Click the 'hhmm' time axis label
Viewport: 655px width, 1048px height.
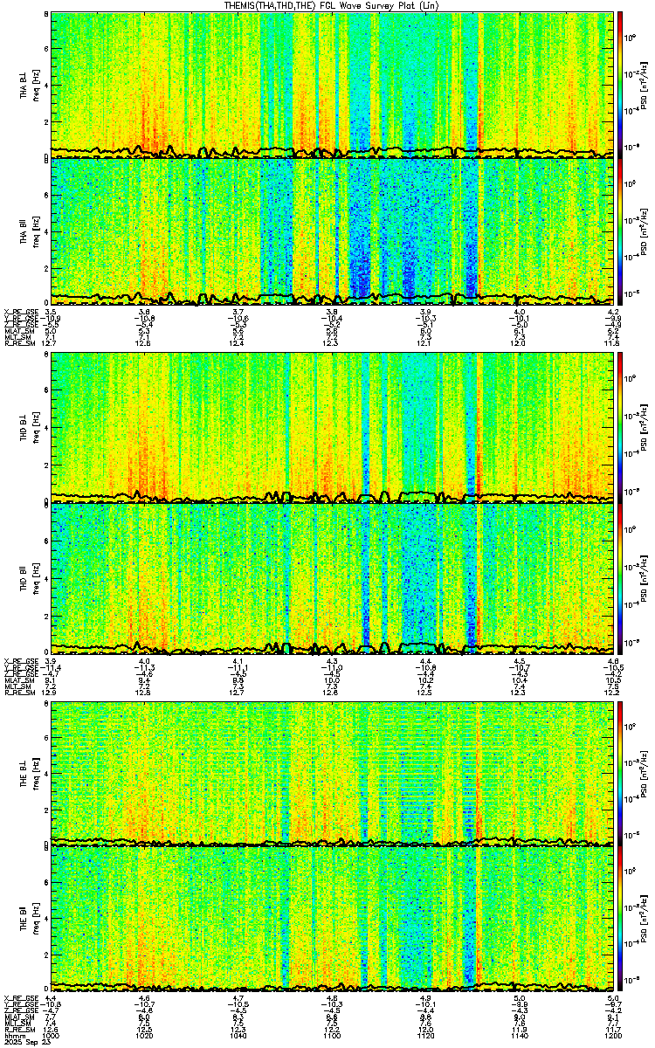click(x=14, y=1037)
